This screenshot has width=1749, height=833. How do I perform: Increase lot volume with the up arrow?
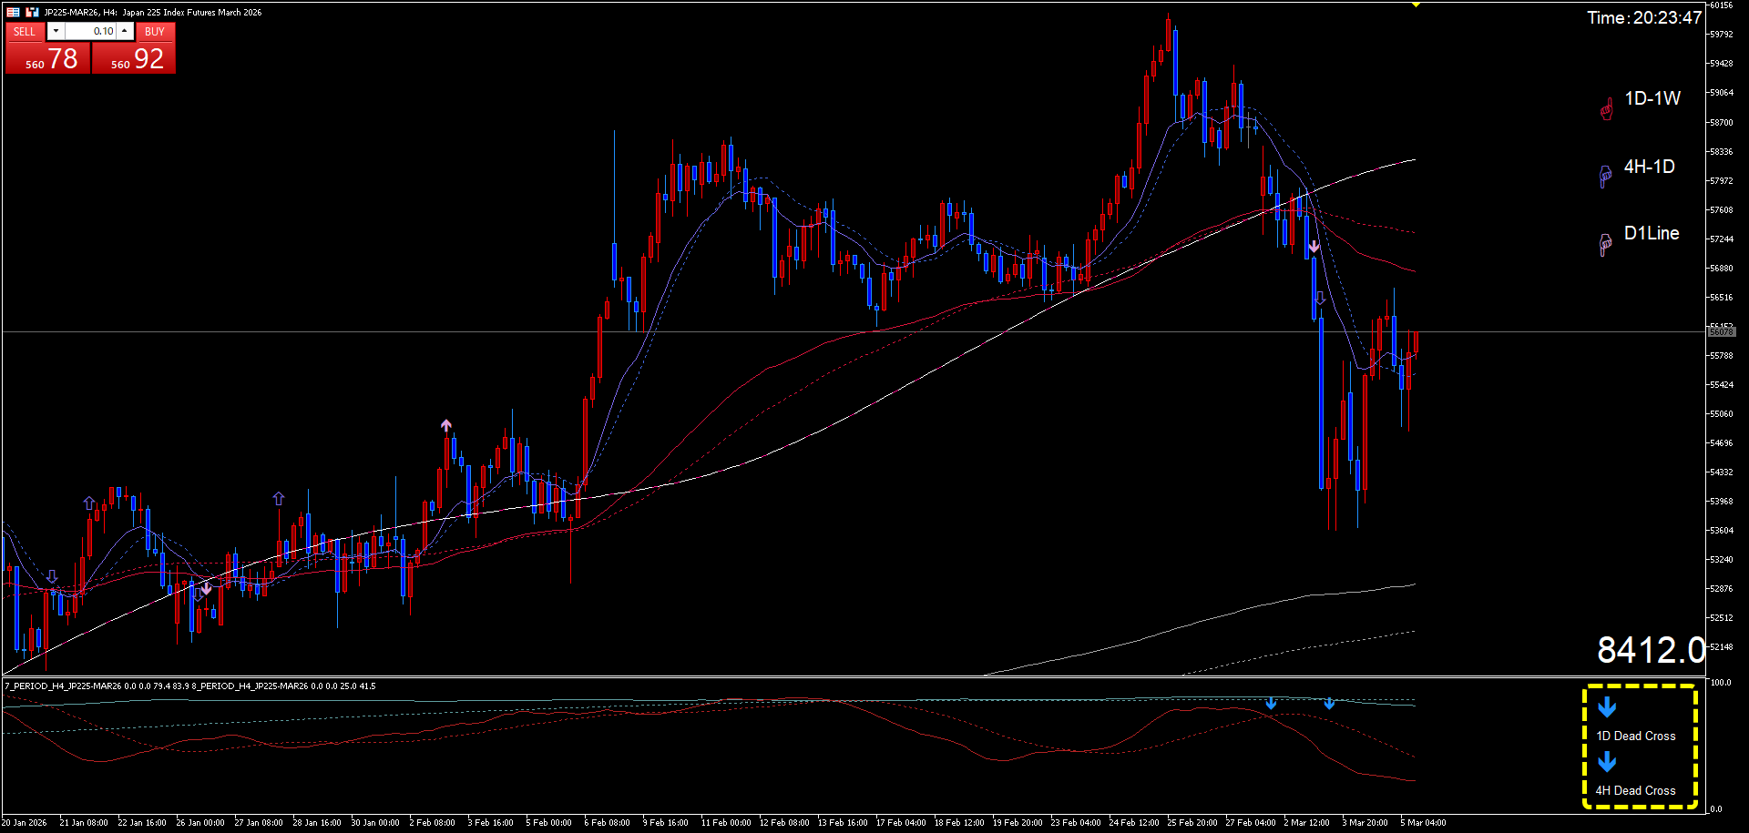(x=125, y=31)
